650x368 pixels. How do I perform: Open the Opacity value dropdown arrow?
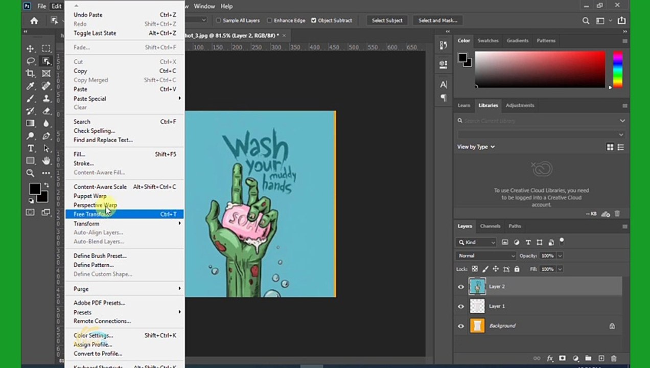(x=560, y=256)
